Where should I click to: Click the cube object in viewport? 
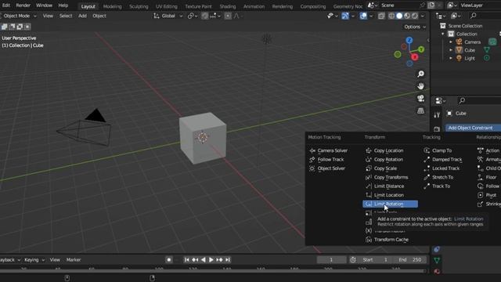click(203, 138)
